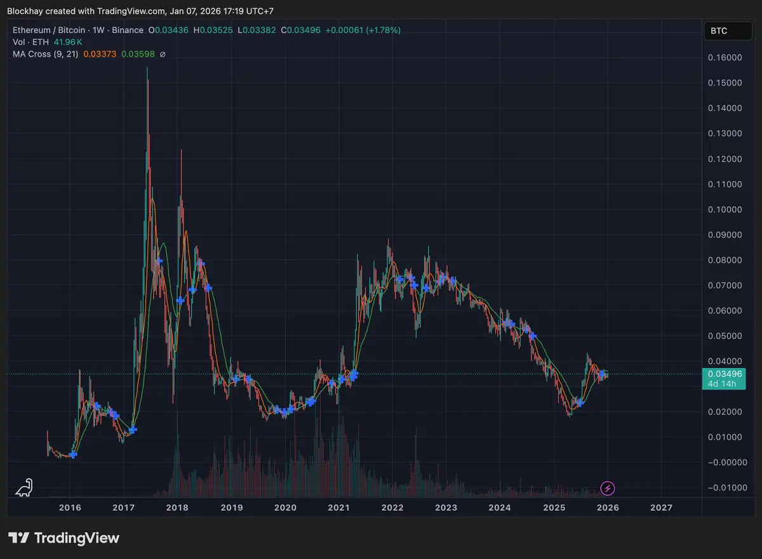This screenshot has height=559, width=762.
Task: Open the symbol switcher for Ethereum / Bitcoin
Action: 48,30
